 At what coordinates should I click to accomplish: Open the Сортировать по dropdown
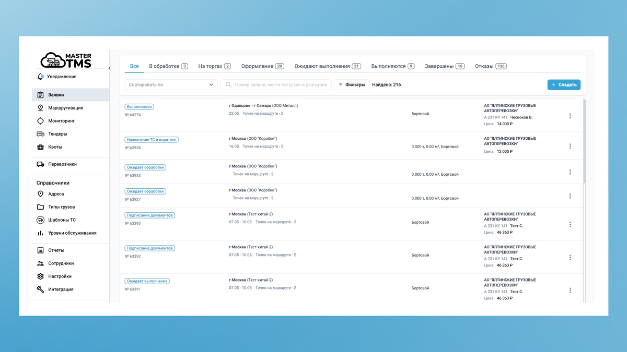[x=170, y=84]
